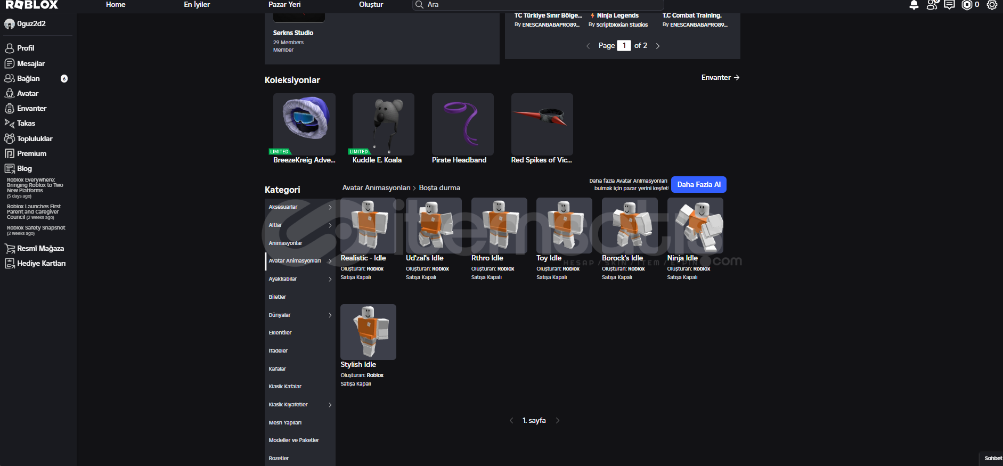This screenshot has width=1003, height=466.
Task: Click the Blog sidebar icon
Action: tap(10, 168)
